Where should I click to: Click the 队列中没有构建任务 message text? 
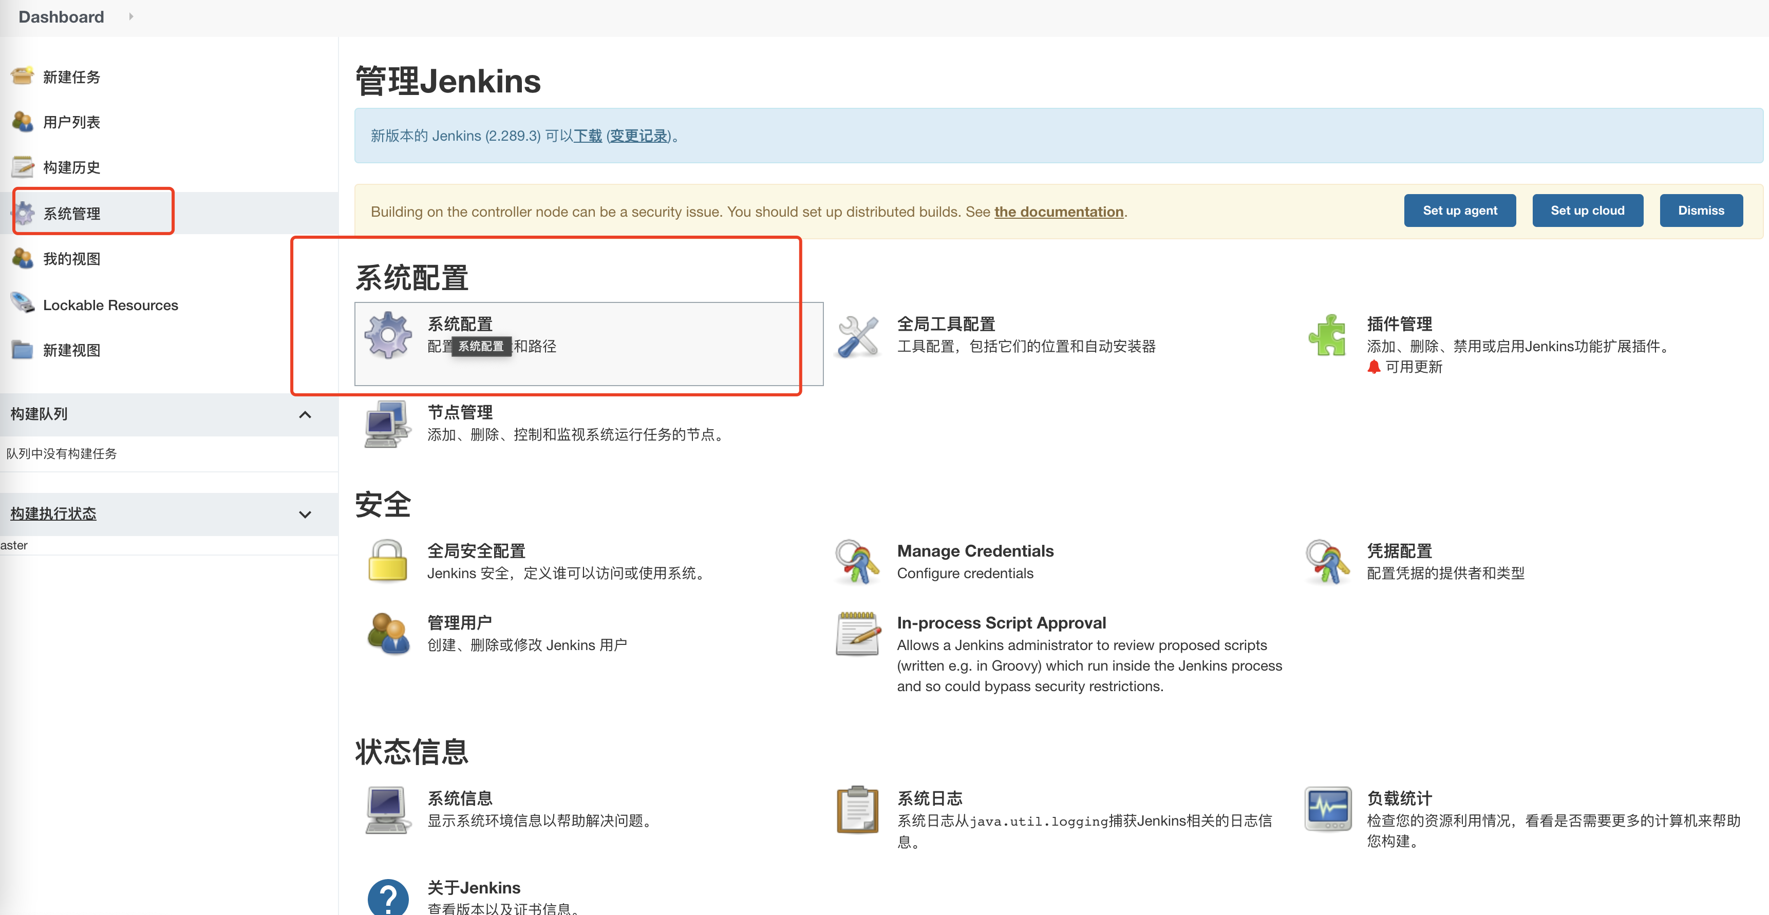pyautogui.click(x=61, y=453)
